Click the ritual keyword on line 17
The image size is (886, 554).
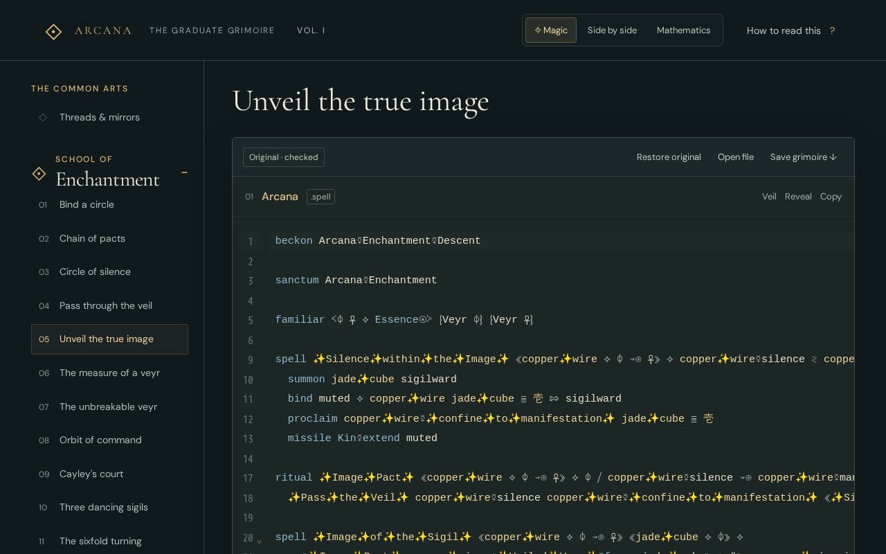[293, 478]
